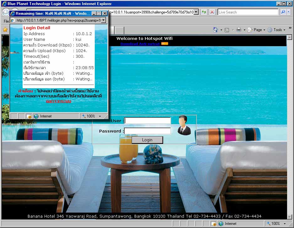Viewport: 294px width, 228px height.
Task: Click the User input field
Action: (x=147, y=121)
